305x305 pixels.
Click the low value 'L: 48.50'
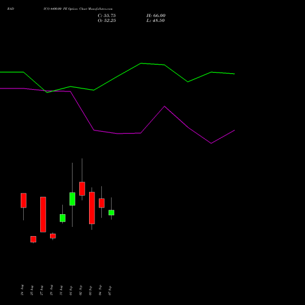(156, 21)
